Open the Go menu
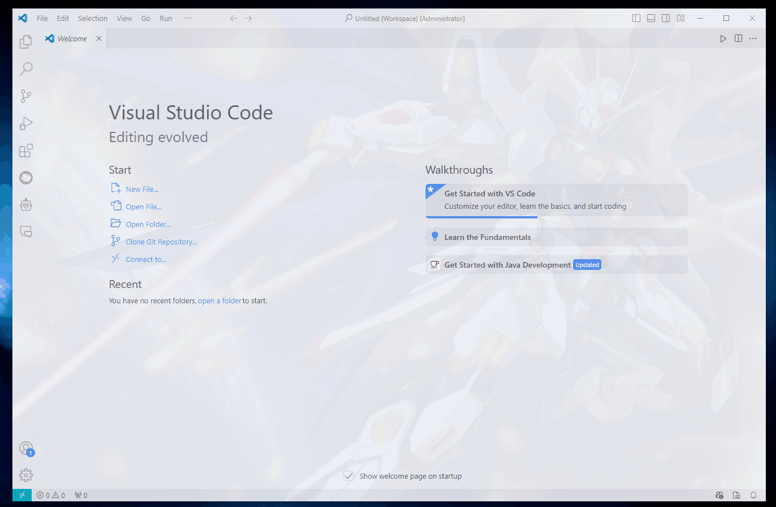The height and width of the screenshot is (507, 776). tap(146, 18)
